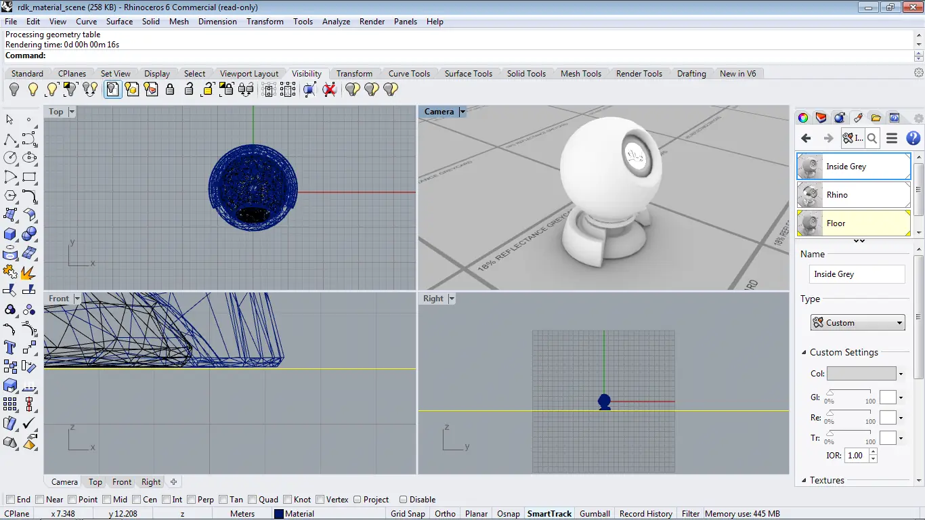Click the Box solid tool icon
This screenshot has width=925, height=520.
pos(10,234)
